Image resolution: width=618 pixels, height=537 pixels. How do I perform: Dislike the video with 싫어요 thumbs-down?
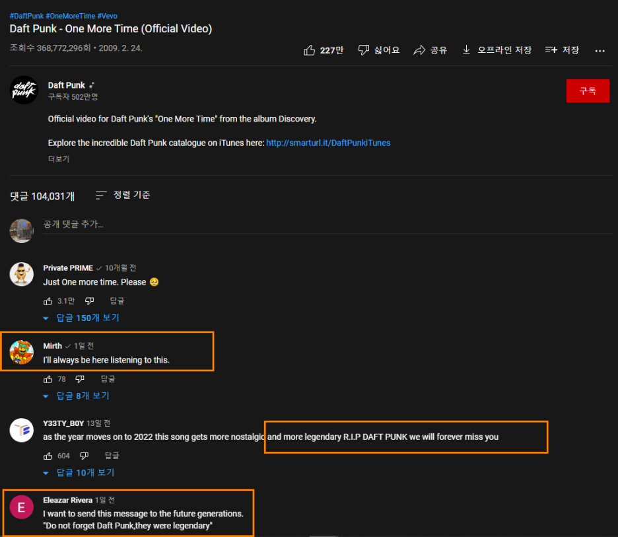point(378,50)
